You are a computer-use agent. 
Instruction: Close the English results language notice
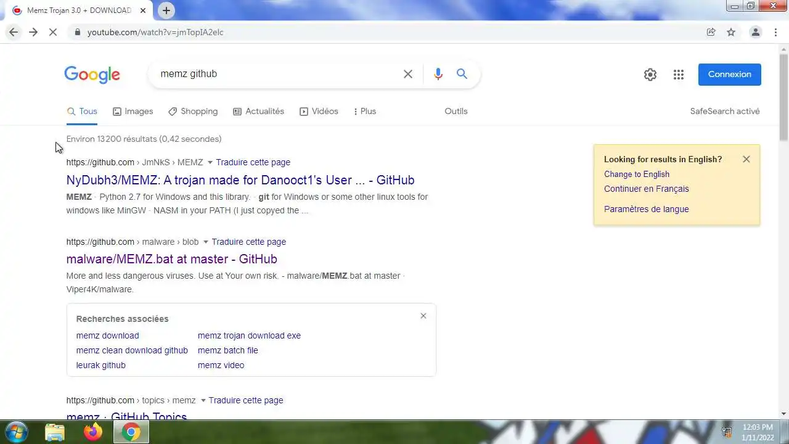746,159
